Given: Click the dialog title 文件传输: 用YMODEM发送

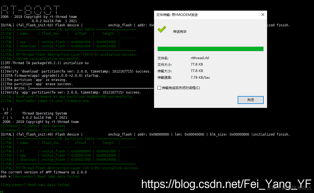Looking at the screenshot, I should tap(177, 15).
